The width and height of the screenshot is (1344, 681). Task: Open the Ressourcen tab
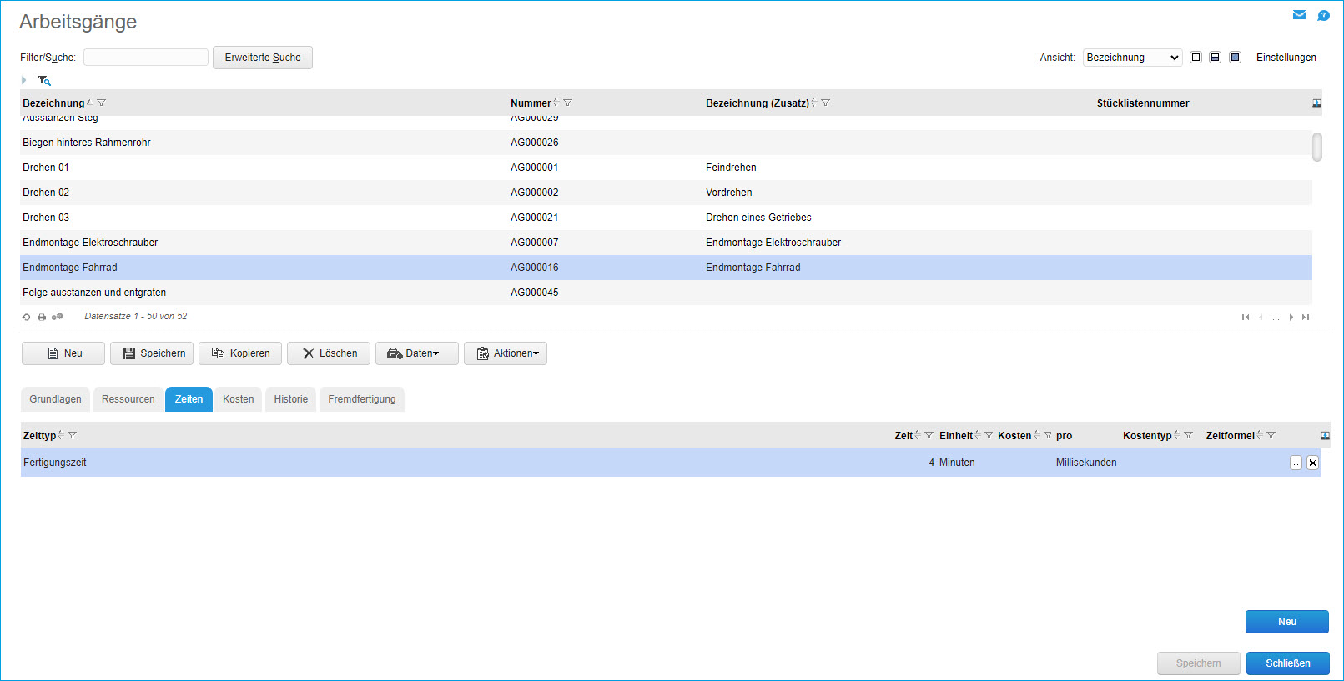click(128, 399)
